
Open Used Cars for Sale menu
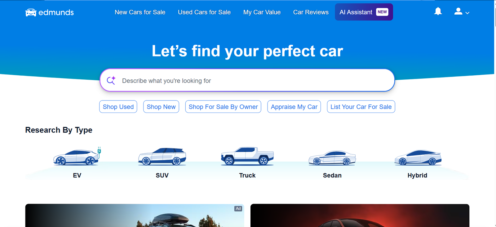pyautogui.click(x=204, y=12)
